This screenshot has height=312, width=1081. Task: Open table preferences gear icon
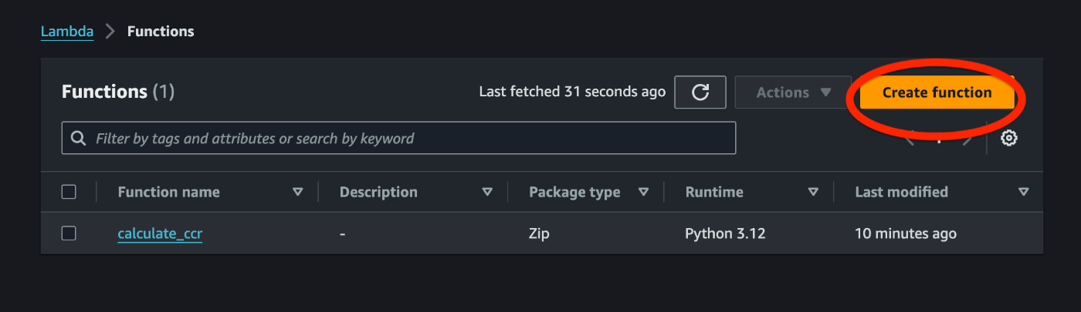point(1008,139)
